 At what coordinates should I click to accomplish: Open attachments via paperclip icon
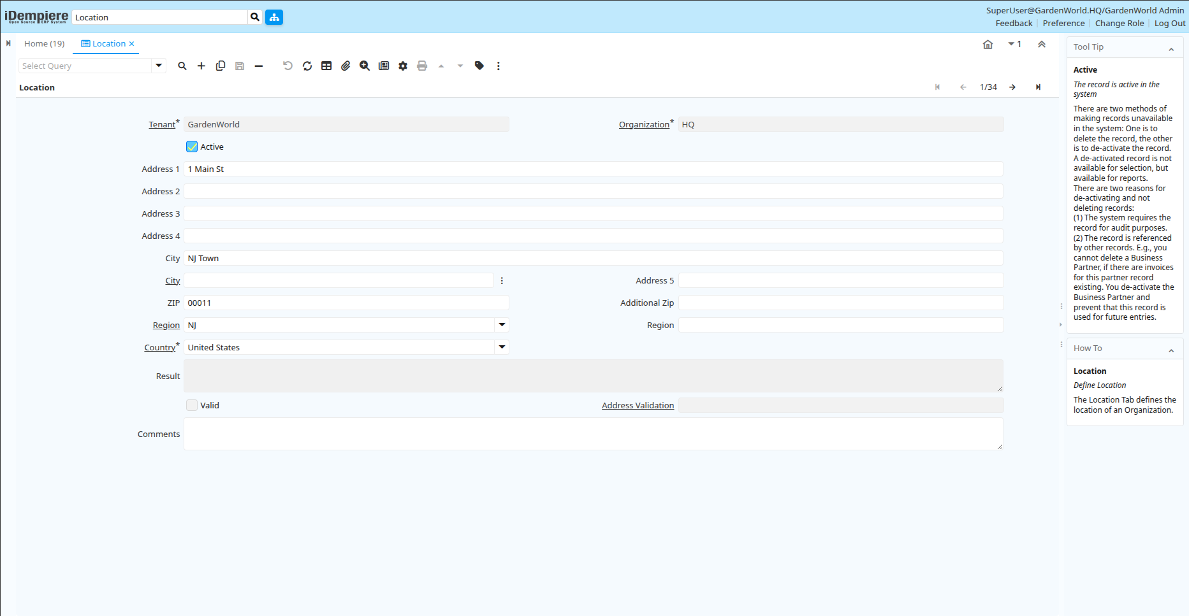(346, 66)
